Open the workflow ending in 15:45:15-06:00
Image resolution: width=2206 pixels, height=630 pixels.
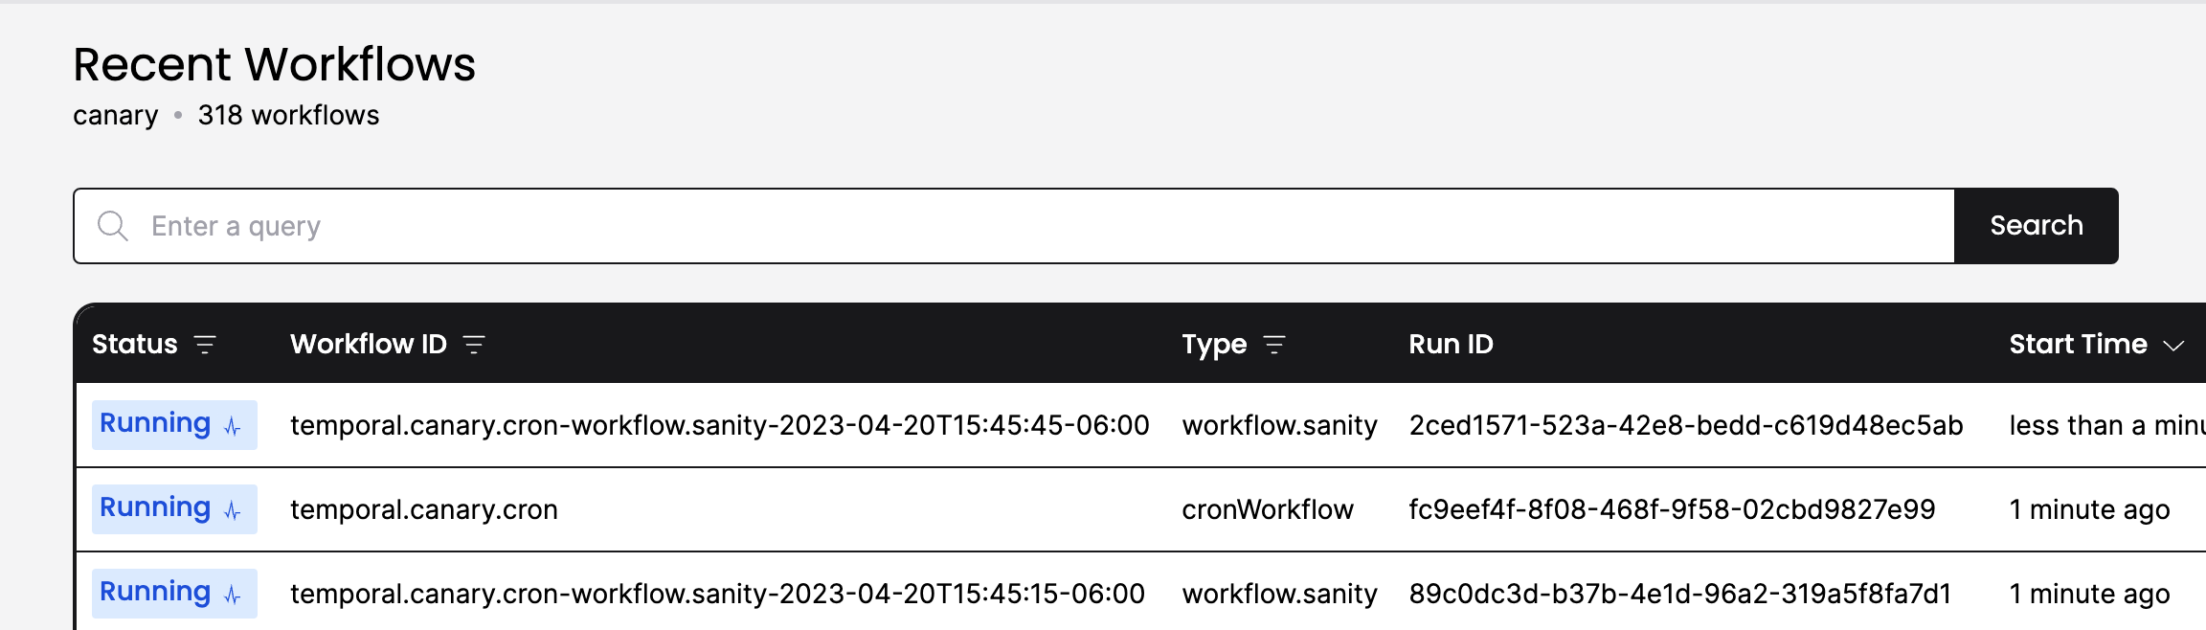point(718,594)
